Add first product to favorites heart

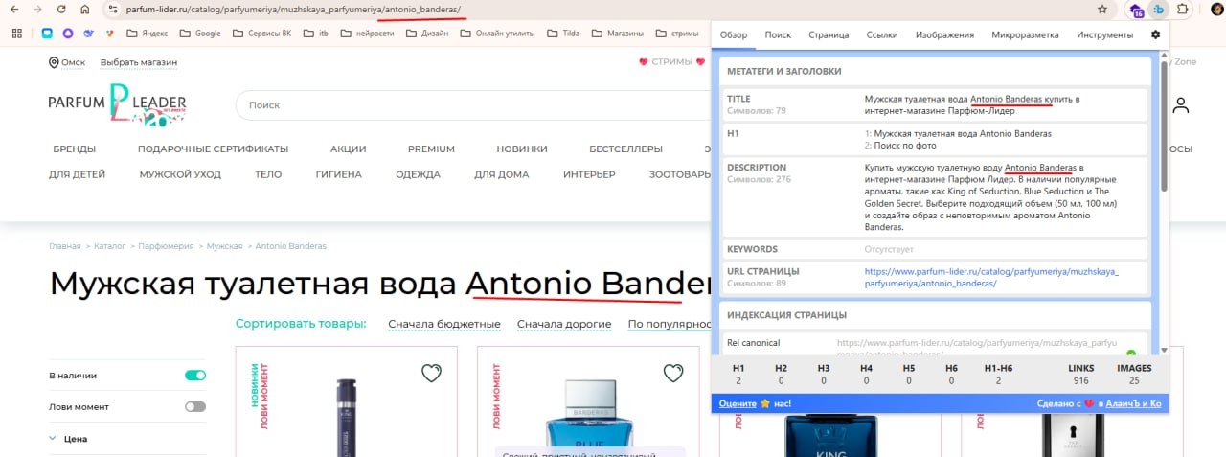431,373
